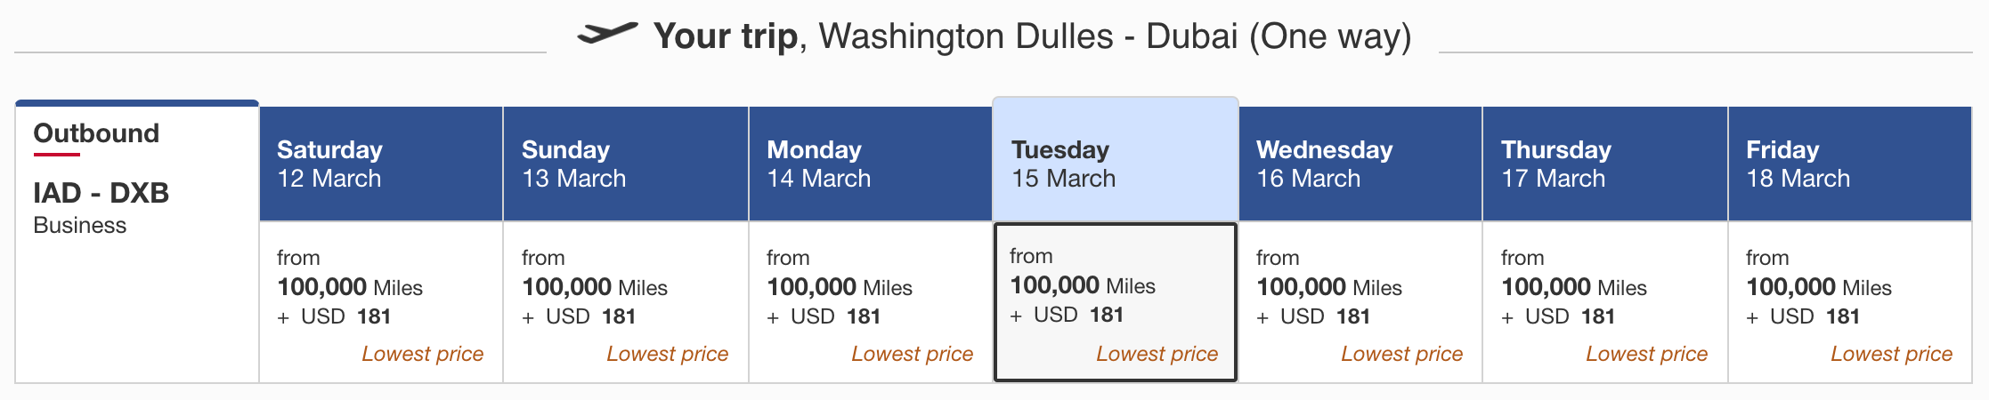Choose Saturday's 100,000 Miles fare cell
Viewport: 1989px width, 400px height.
381,302
